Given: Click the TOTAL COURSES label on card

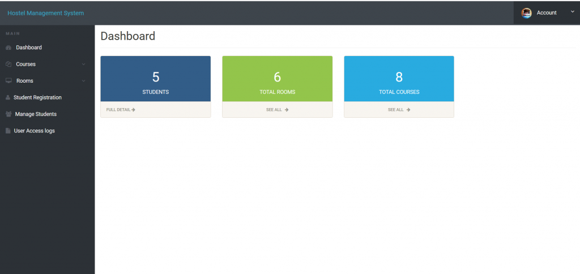Looking at the screenshot, I should (x=399, y=92).
